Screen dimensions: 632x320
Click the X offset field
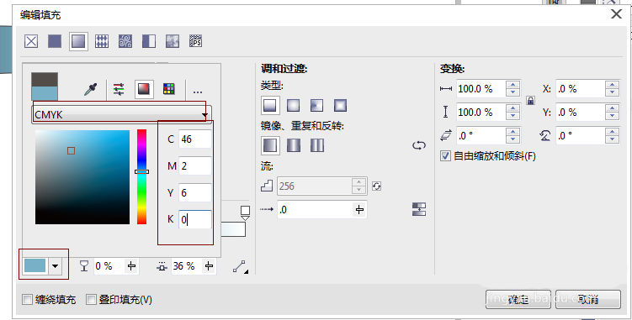(x=581, y=89)
